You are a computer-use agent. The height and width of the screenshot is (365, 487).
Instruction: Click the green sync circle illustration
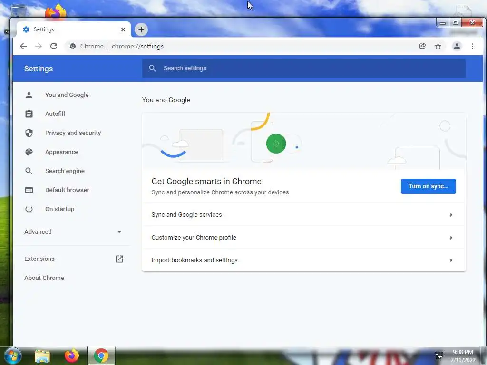(276, 144)
